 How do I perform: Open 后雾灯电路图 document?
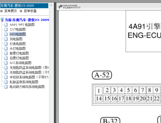click(x=19, y=58)
